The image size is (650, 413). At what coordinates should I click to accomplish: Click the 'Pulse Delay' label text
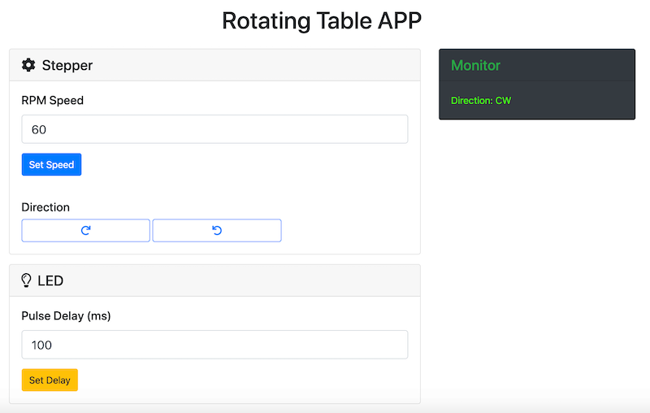point(53,316)
